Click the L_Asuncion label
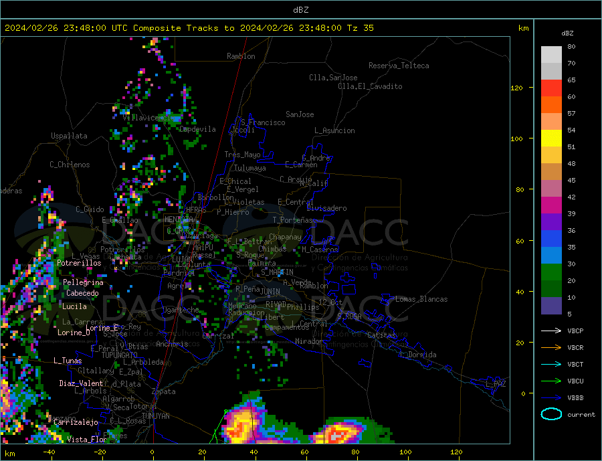The image size is (602, 461). click(334, 130)
